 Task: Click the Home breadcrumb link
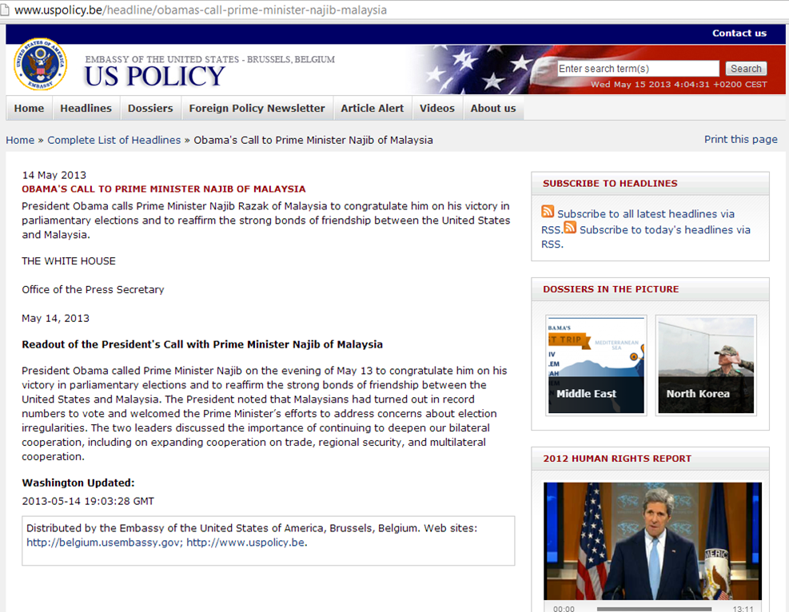(x=20, y=140)
